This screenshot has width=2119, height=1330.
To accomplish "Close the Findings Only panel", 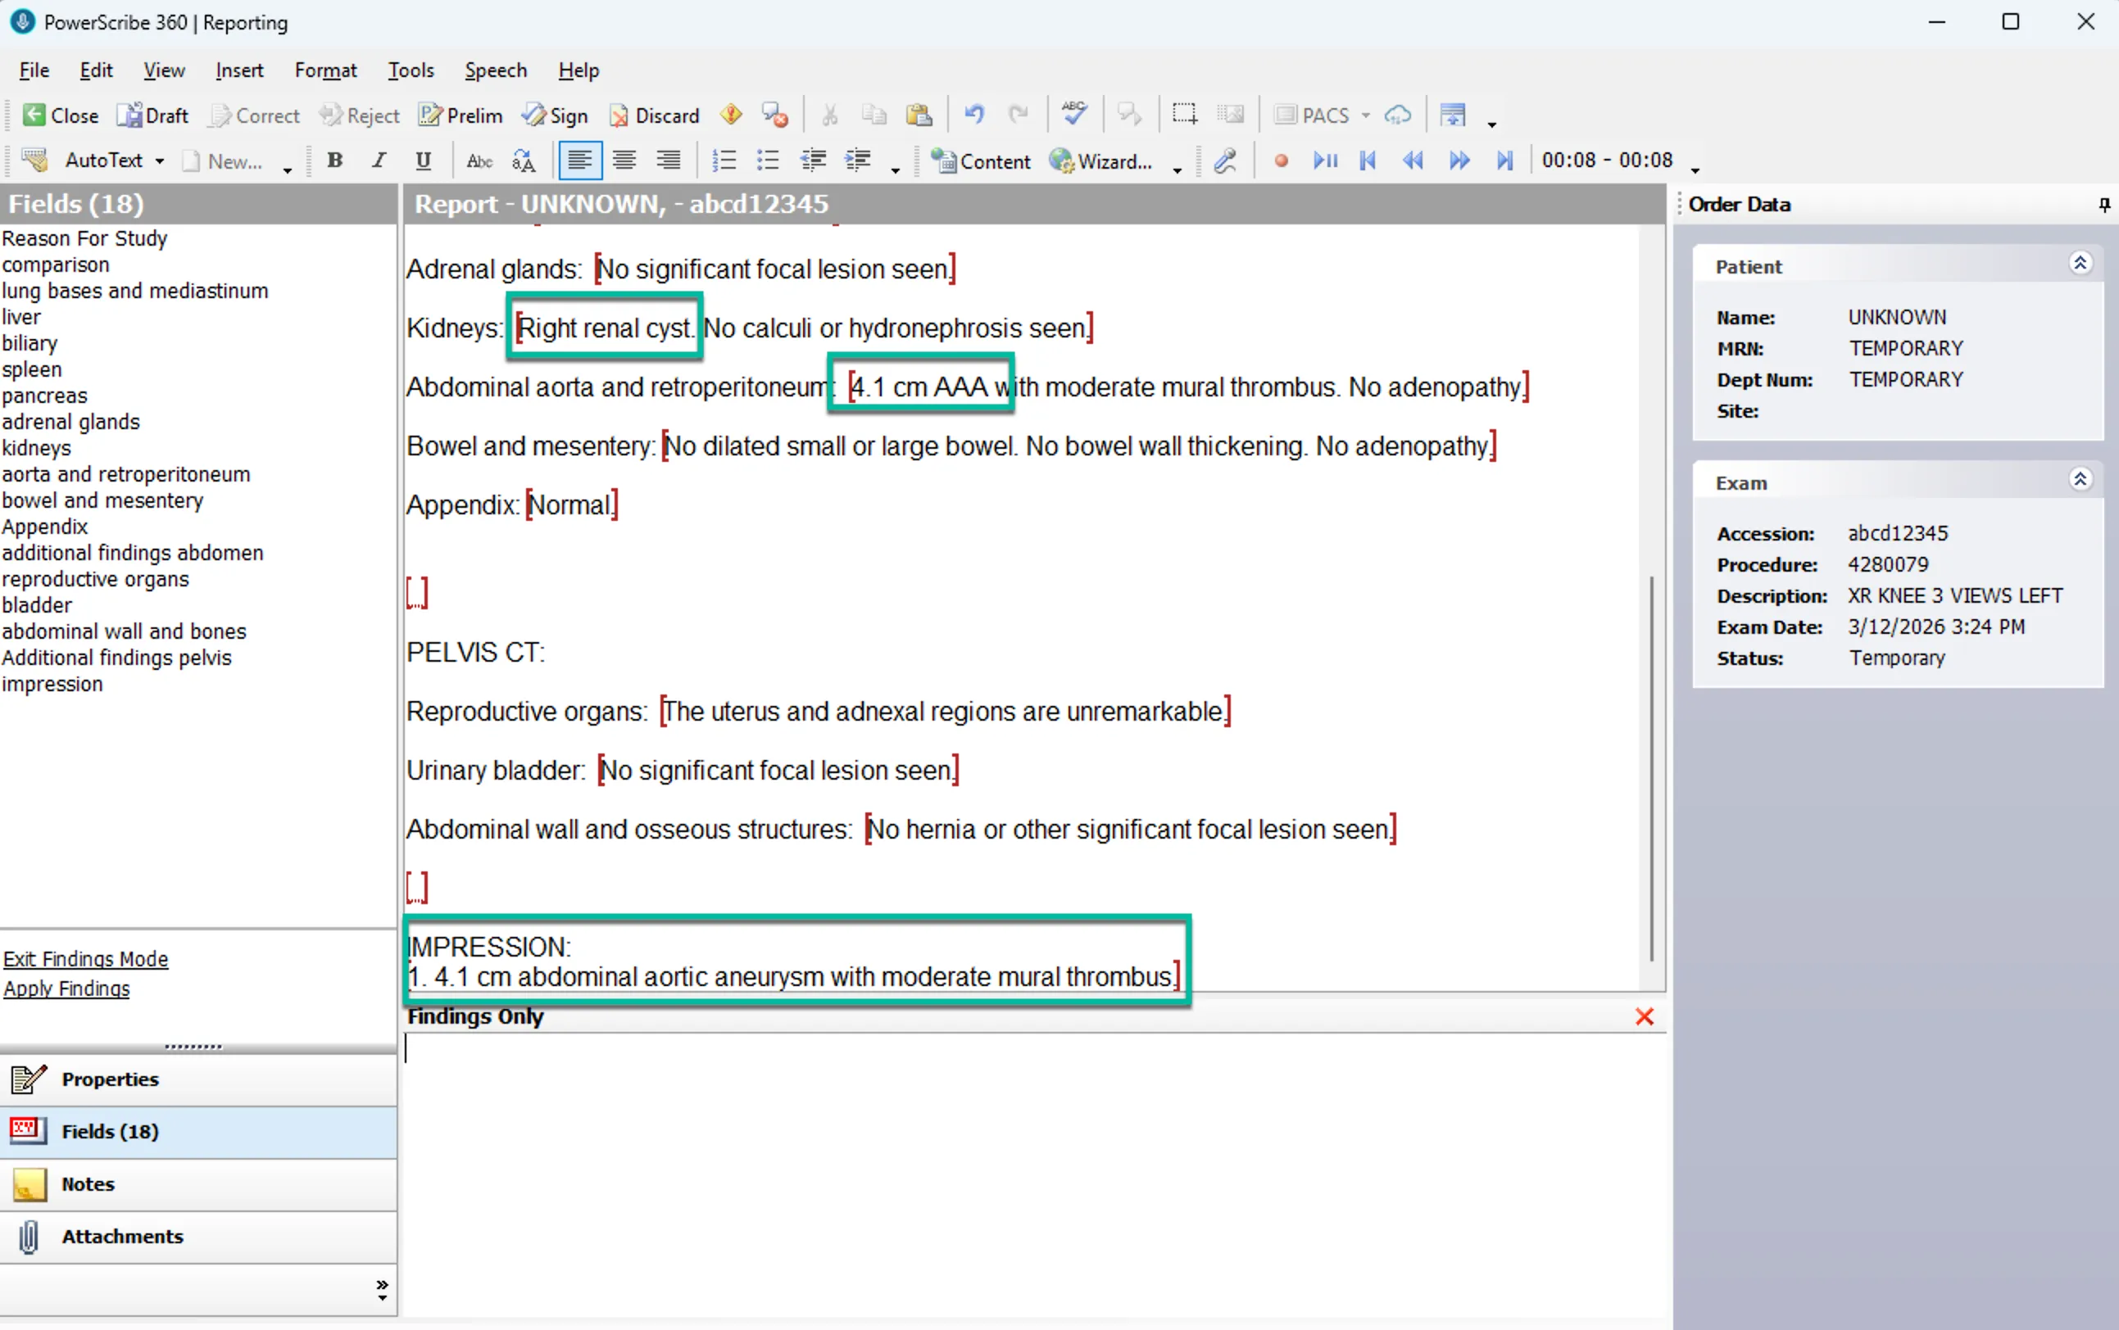I will [1644, 1017].
